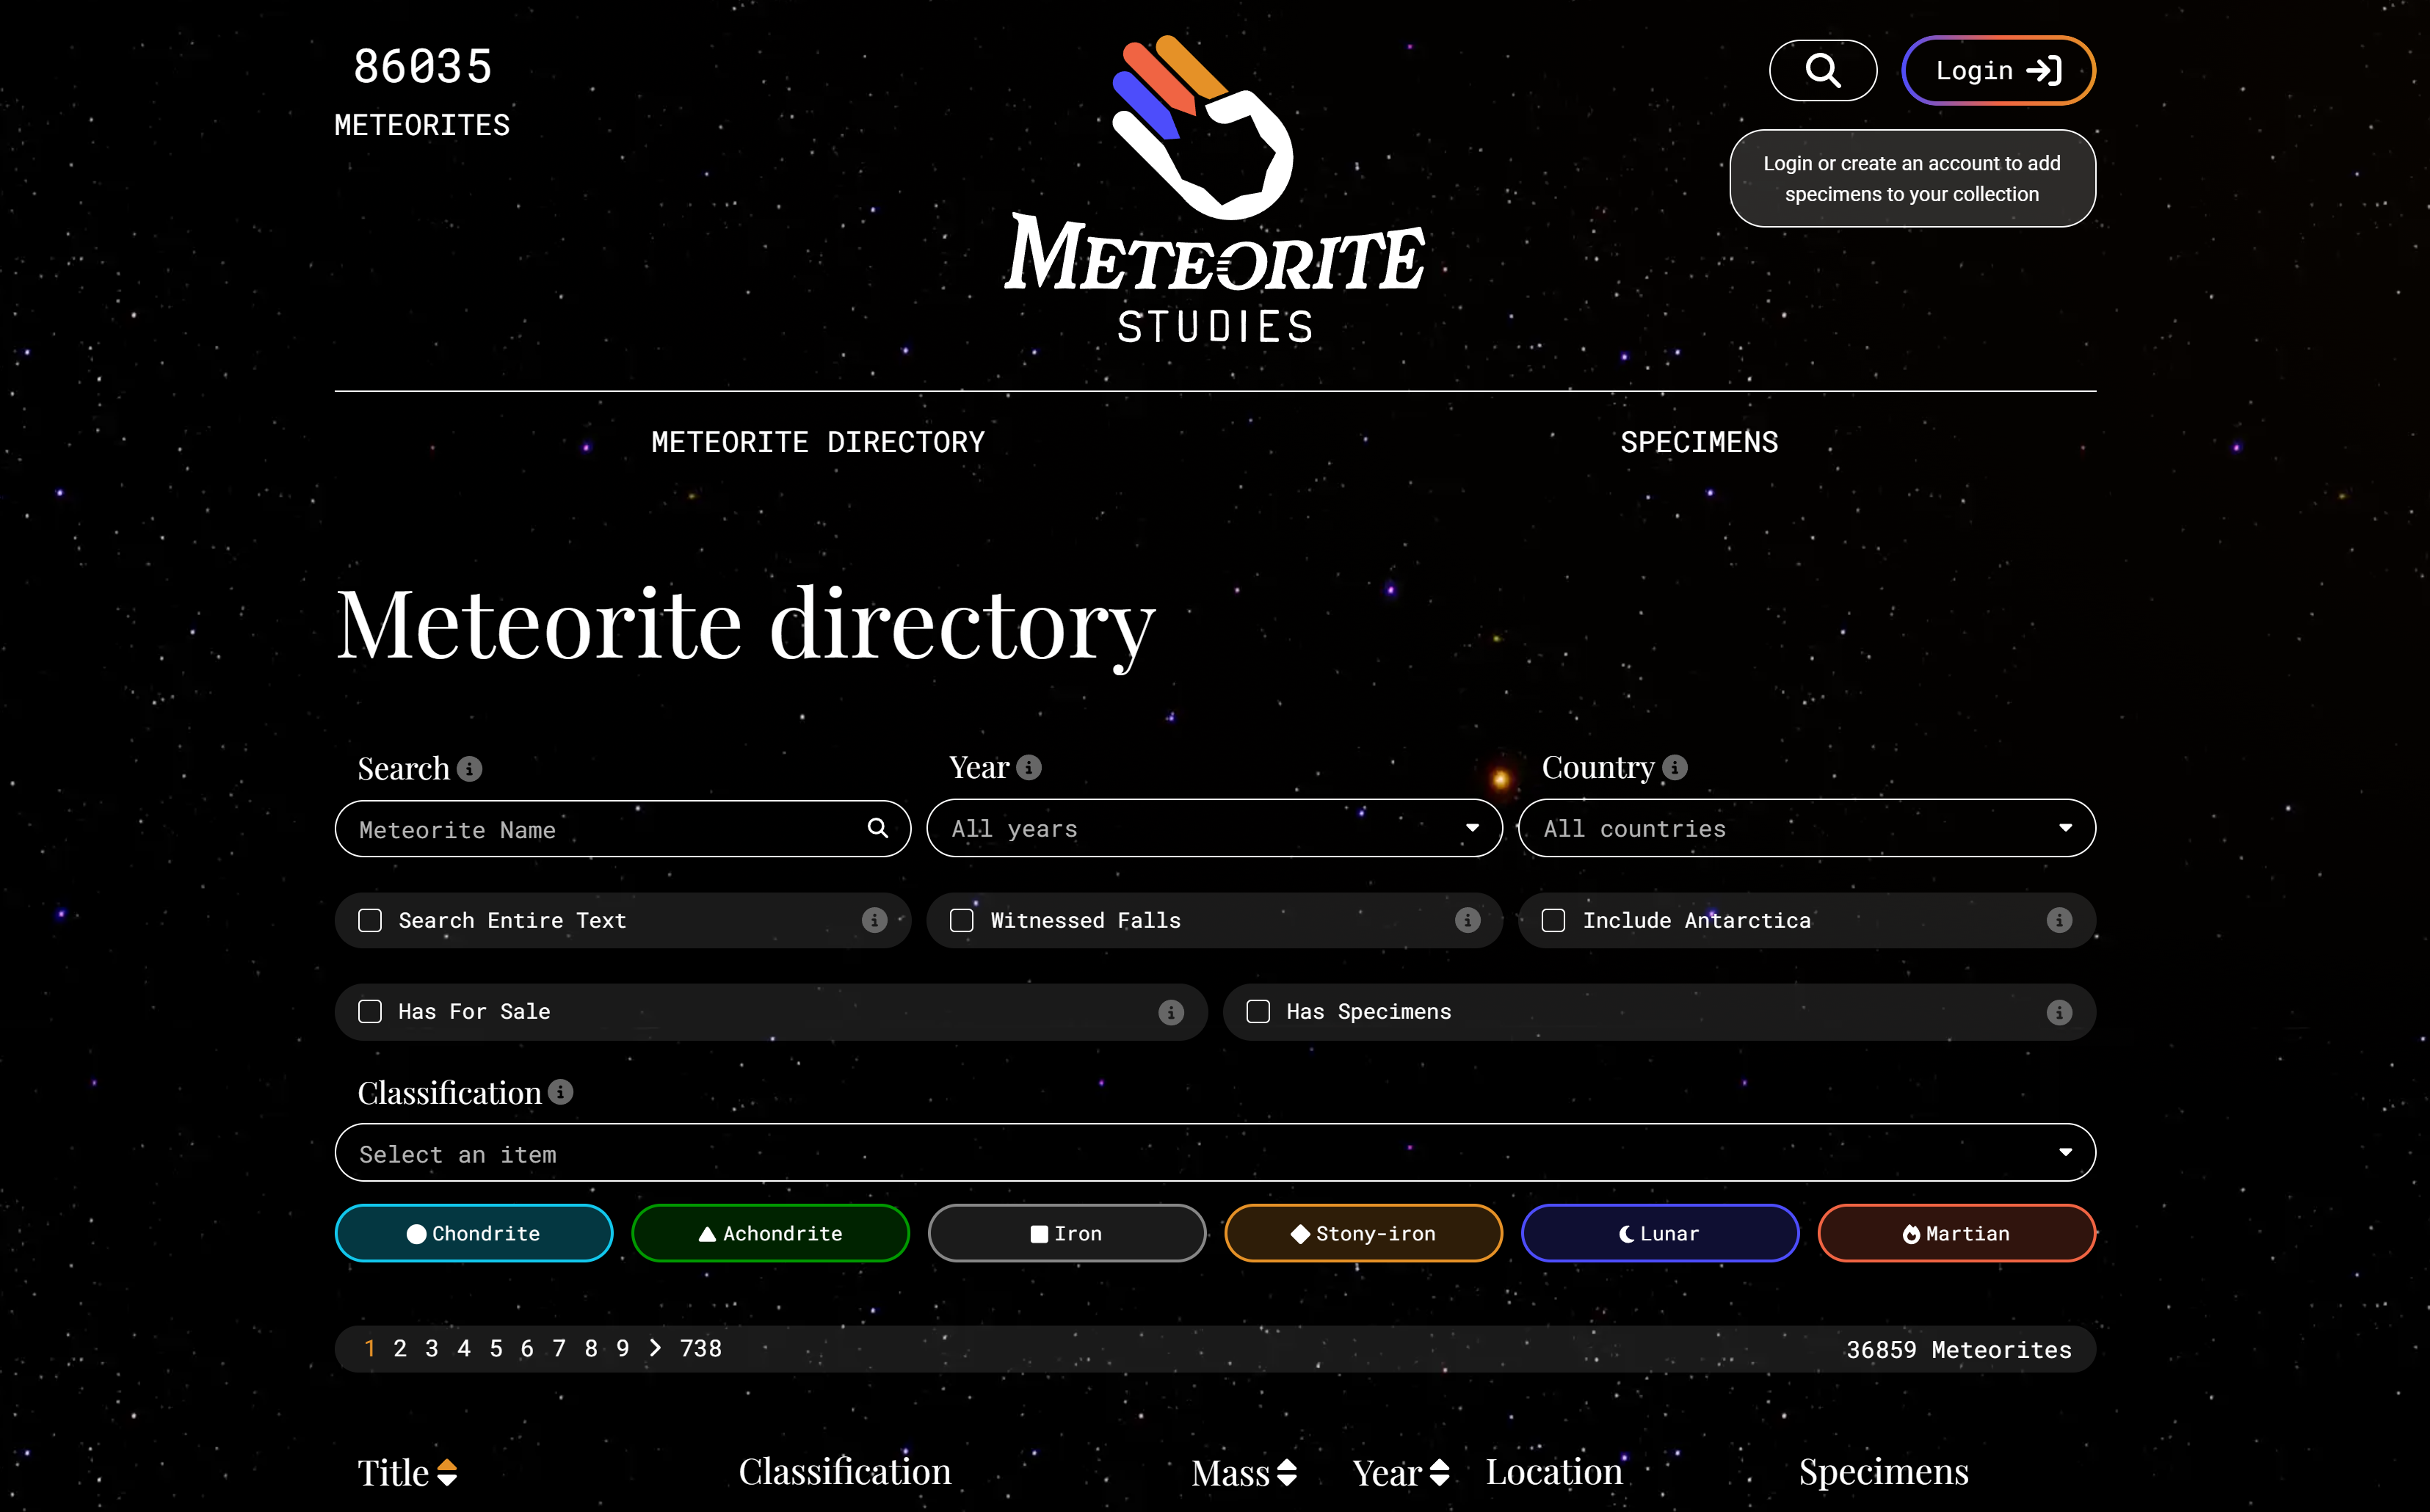Click info icon next to Search label
This screenshot has width=2430, height=1512.
pos(470,769)
